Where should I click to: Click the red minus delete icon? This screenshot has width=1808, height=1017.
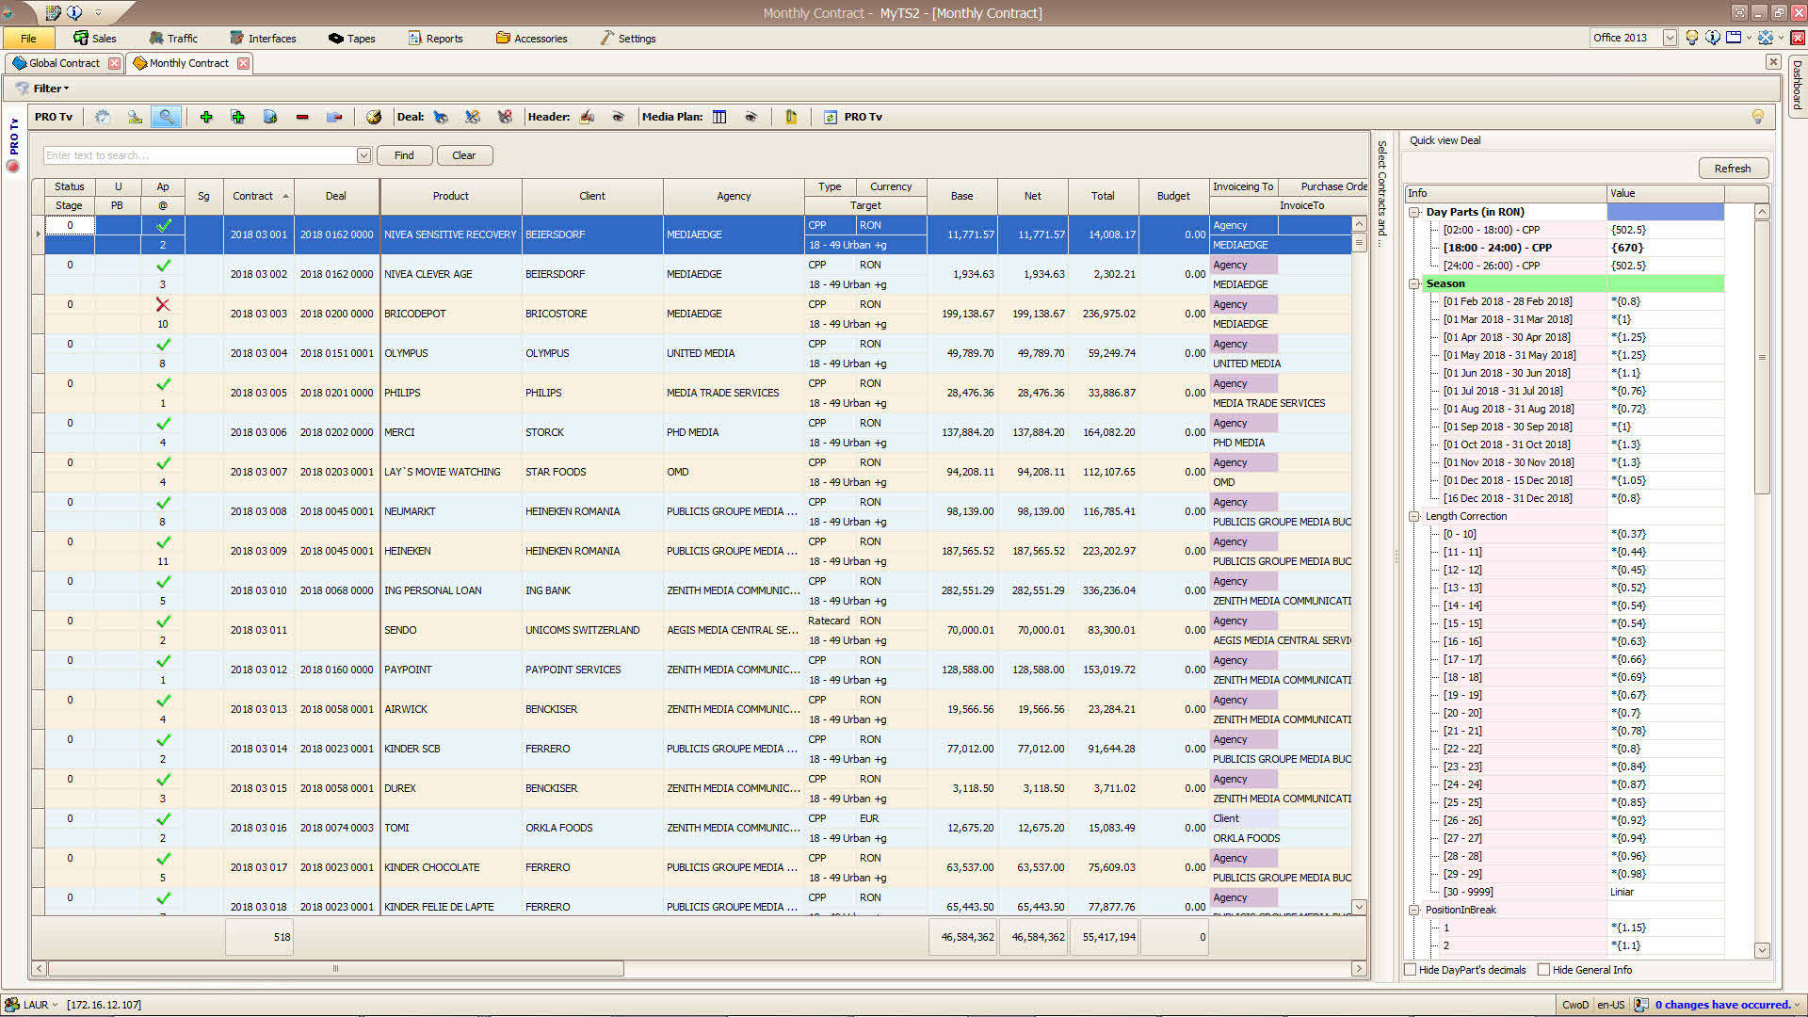click(302, 117)
